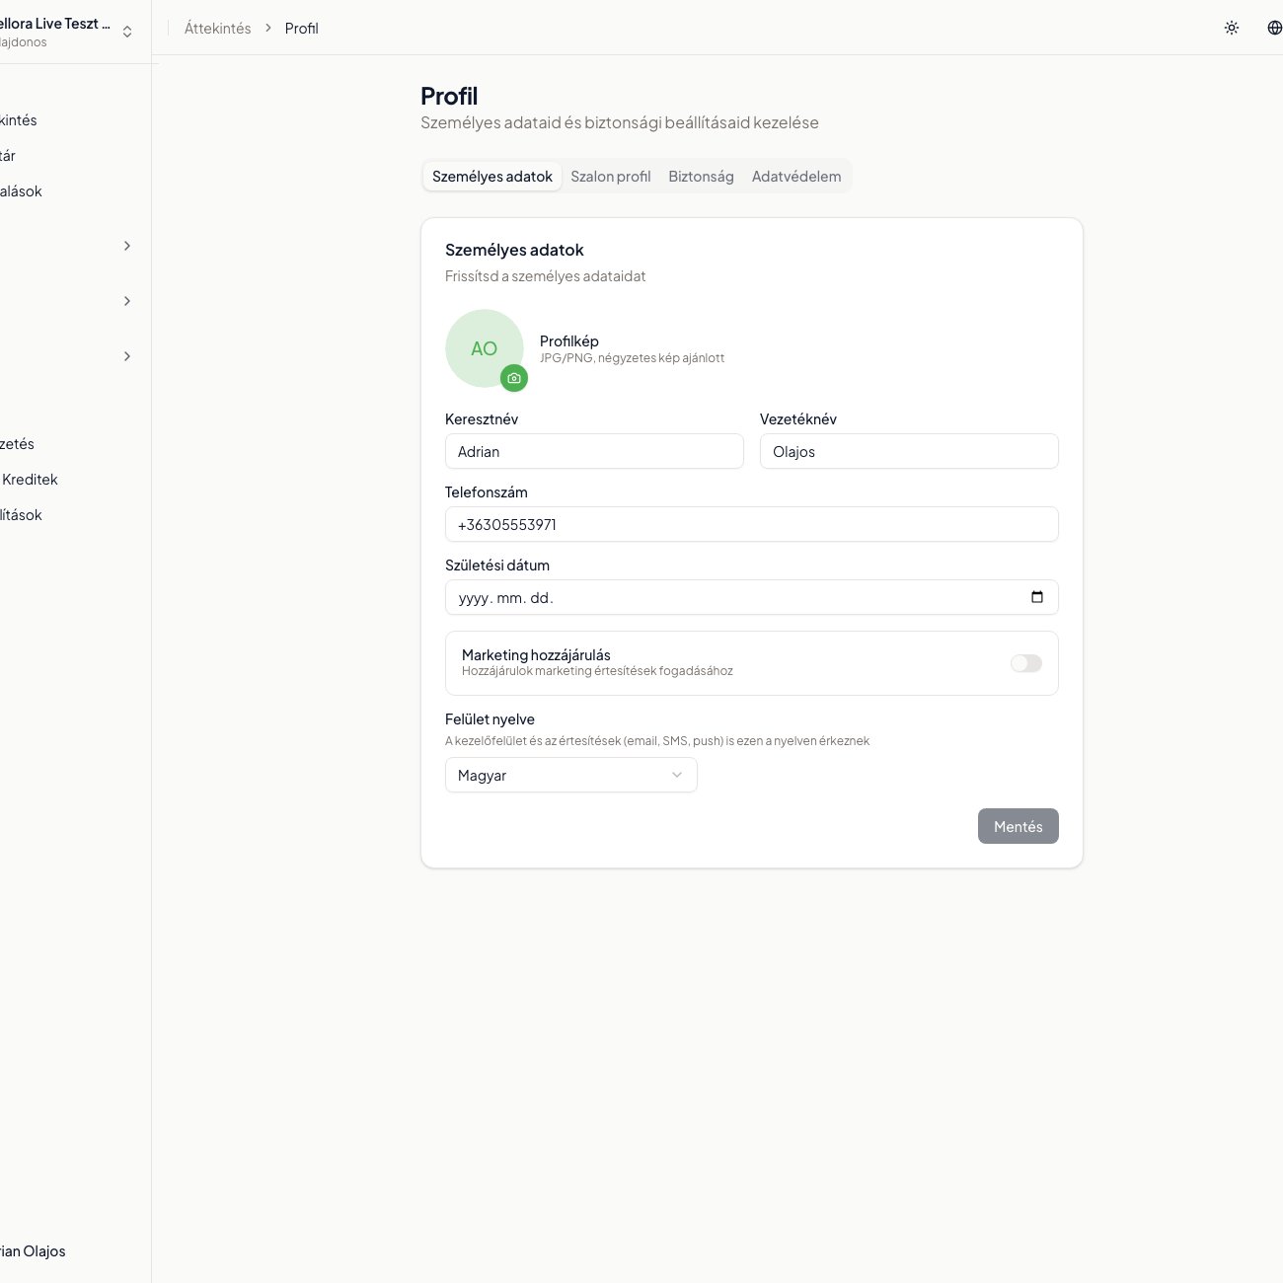Focus the Keresztnév field containing Adrian

click(593, 451)
